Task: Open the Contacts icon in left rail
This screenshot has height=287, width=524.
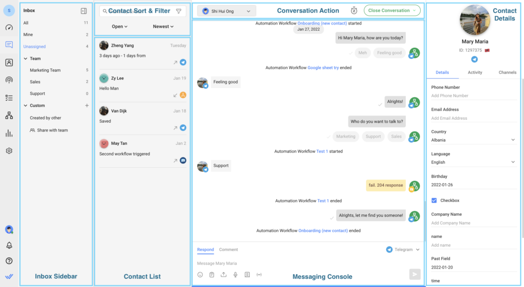Action: click(x=9, y=62)
